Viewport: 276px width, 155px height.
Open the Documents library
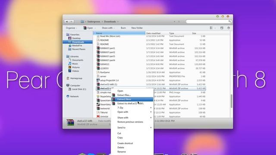tap(78, 60)
